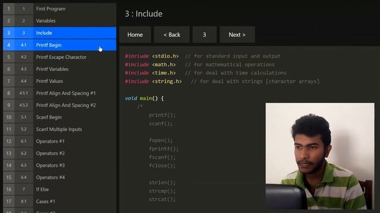Open Scanf Multiple Inputs lesson
This screenshot has height=213, width=380.
(59, 129)
